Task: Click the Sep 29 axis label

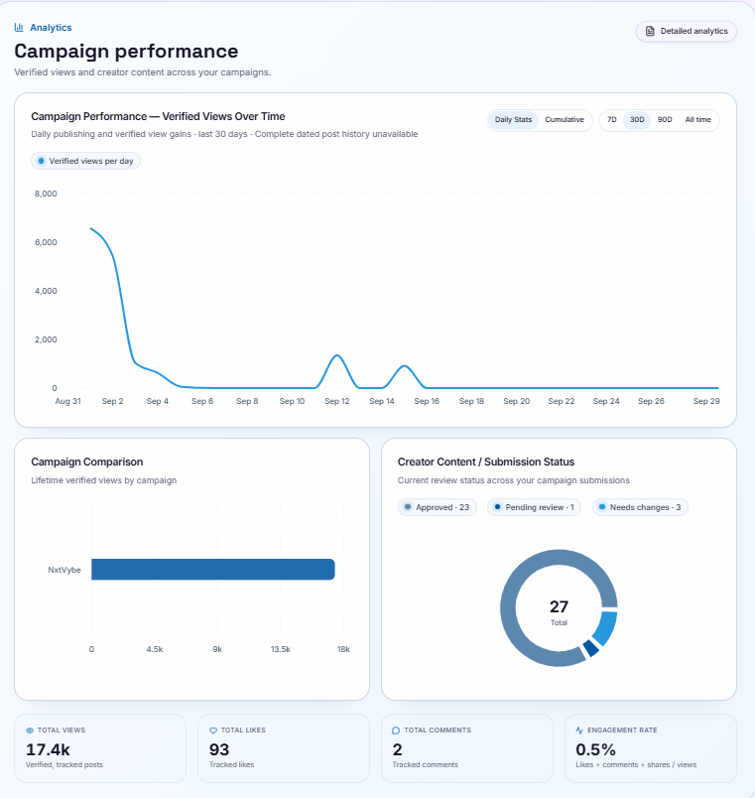Action: click(x=706, y=401)
